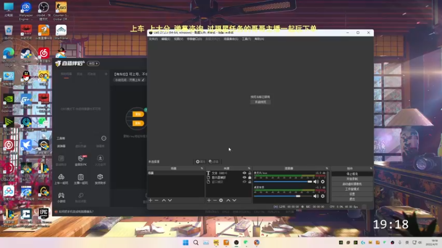Select the text (GDI+) source row

[x=229, y=173]
